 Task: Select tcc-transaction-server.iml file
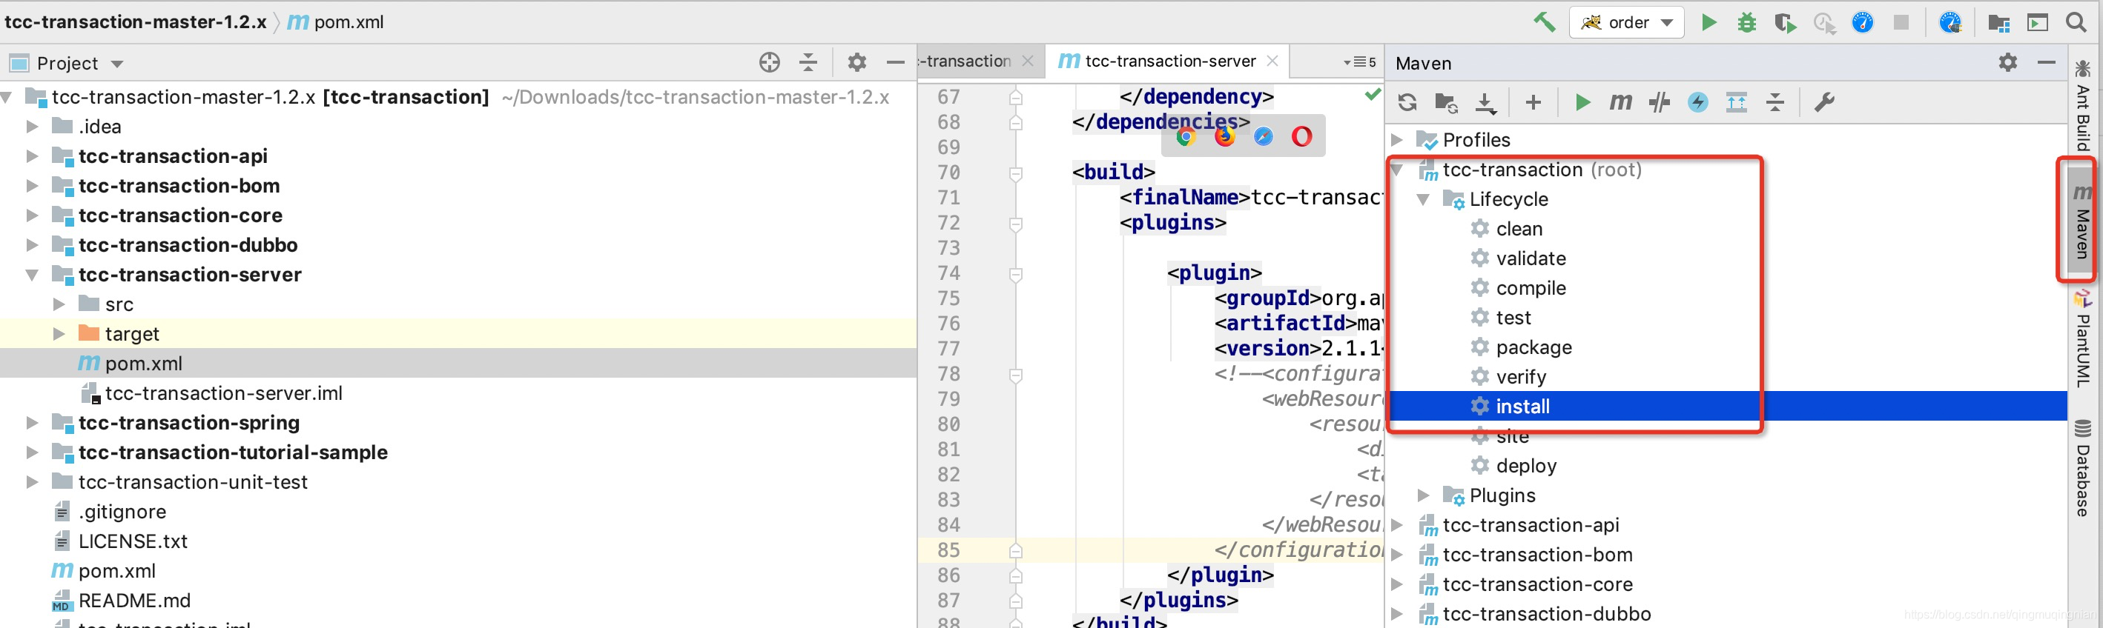pos(223,393)
